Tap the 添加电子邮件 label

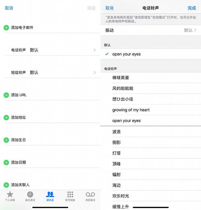point(22,28)
